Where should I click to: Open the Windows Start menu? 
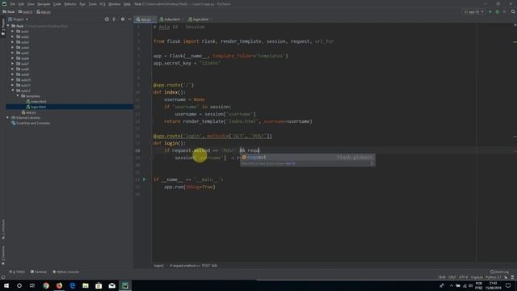[x=6, y=285]
